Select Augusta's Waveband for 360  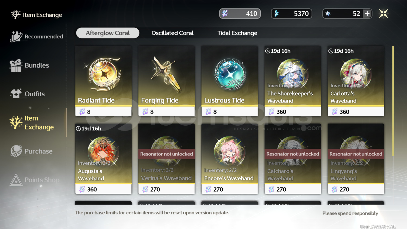coord(103,159)
